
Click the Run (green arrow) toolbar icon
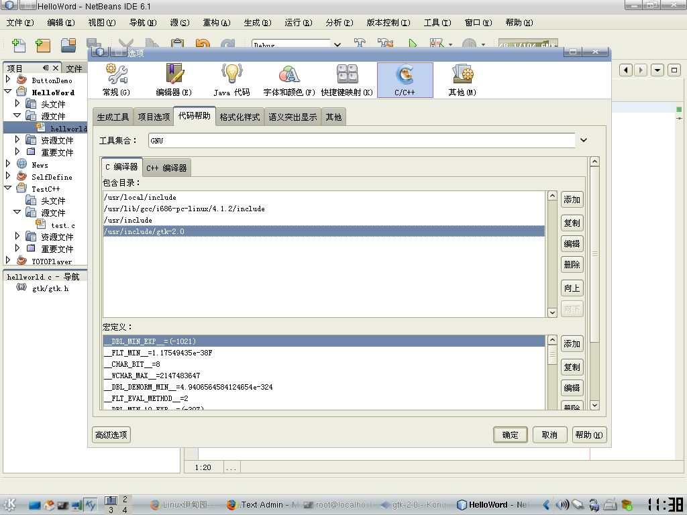(x=413, y=44)
